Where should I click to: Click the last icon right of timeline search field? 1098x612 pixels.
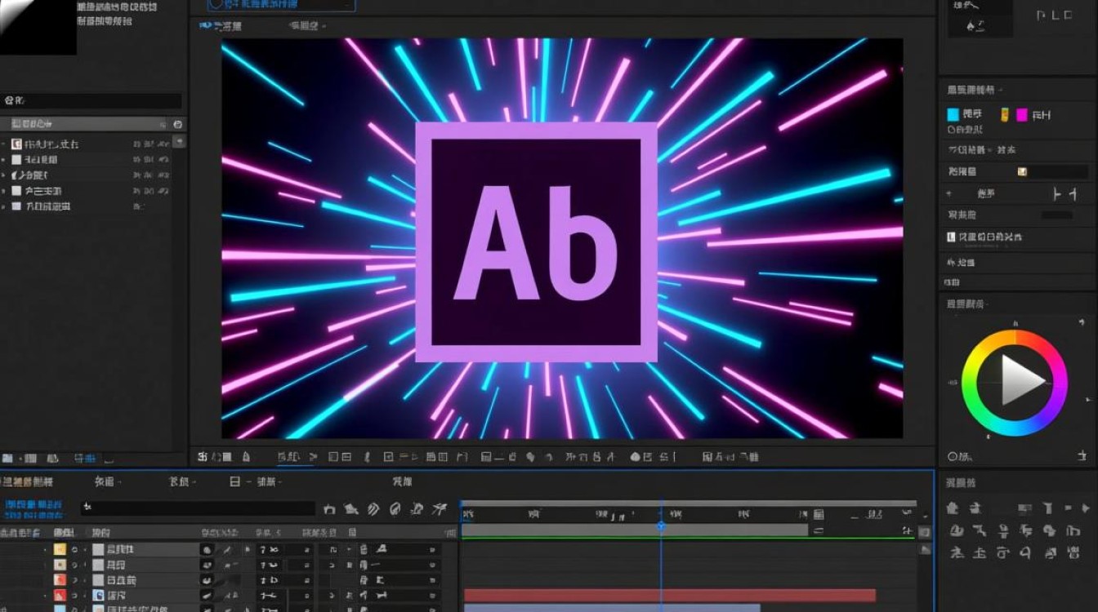click(x=440, y=509)
